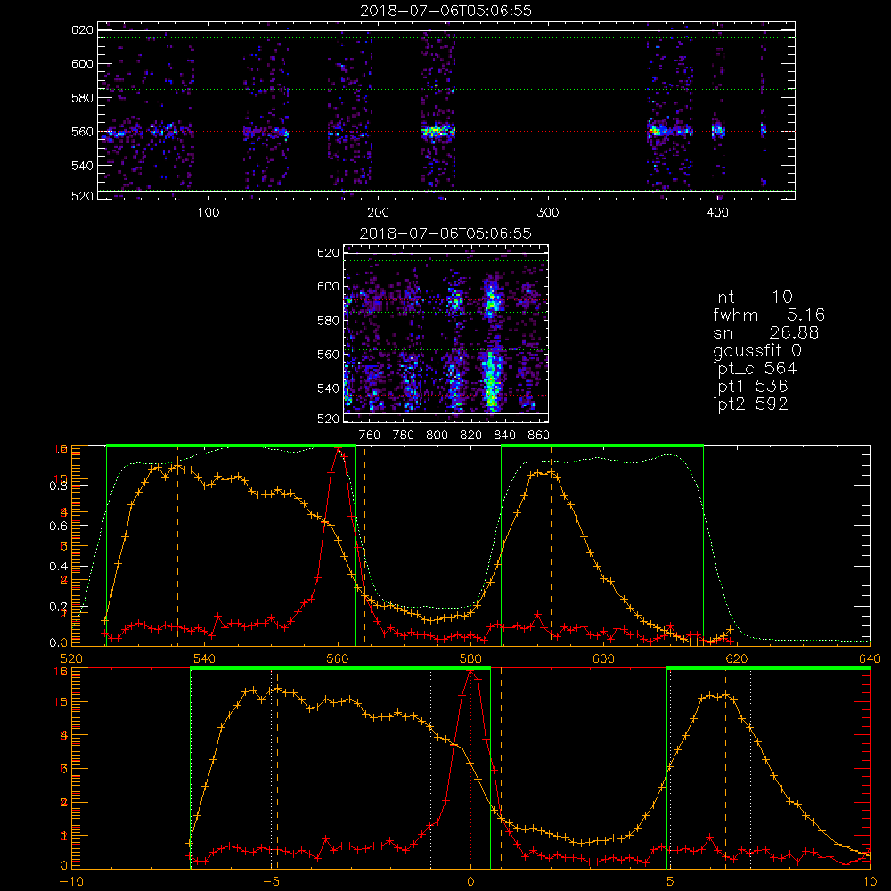Click x-axis label 860 on middle plot

point(539,436)
